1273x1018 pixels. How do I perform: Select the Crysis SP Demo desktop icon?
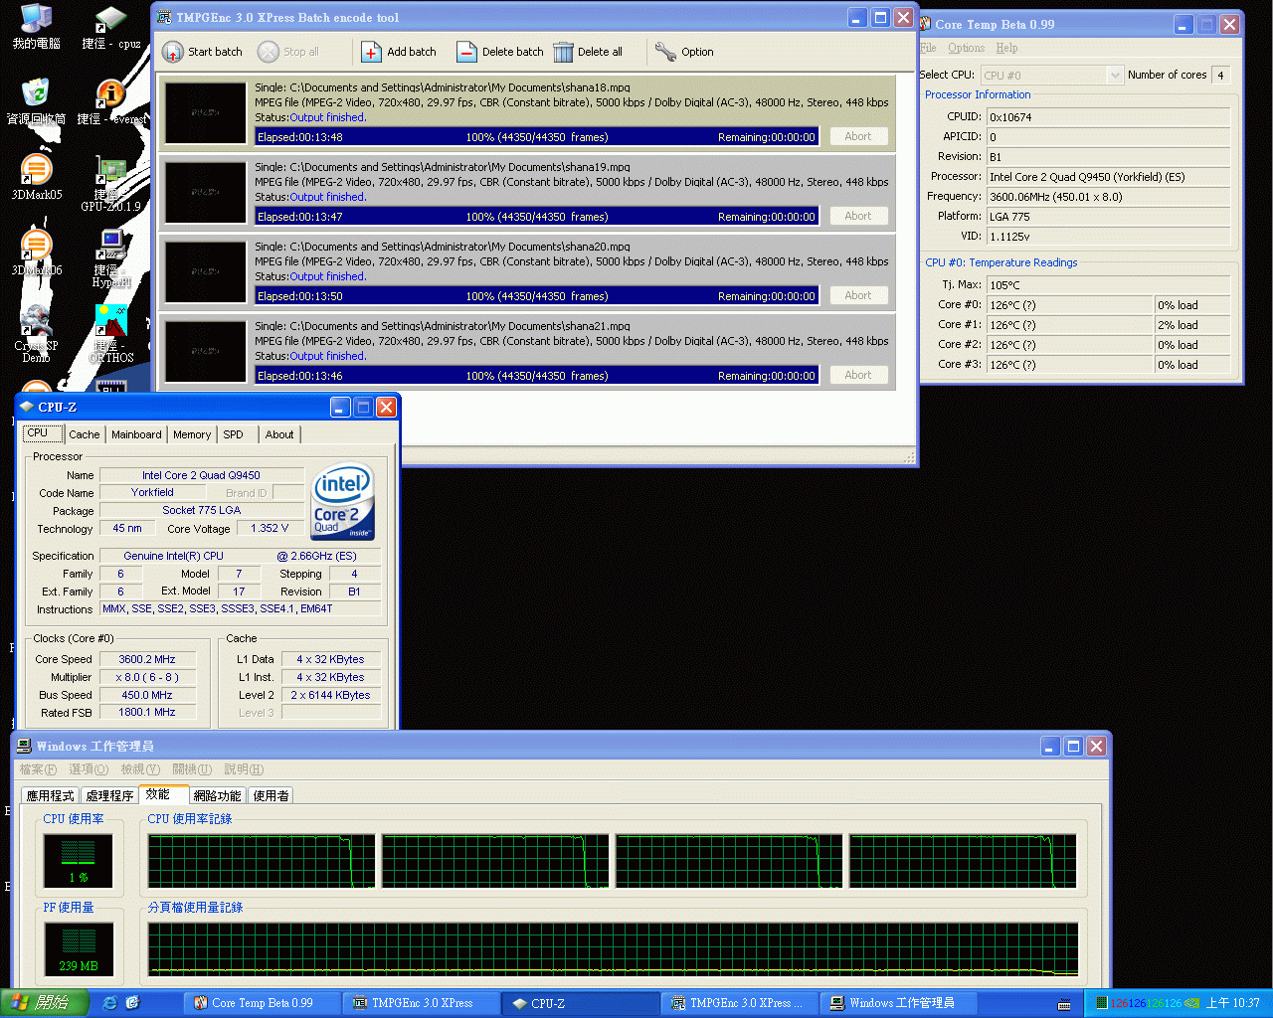point(36,335)
